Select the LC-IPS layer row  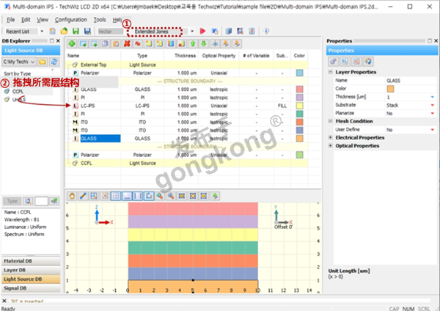point(186,106)
